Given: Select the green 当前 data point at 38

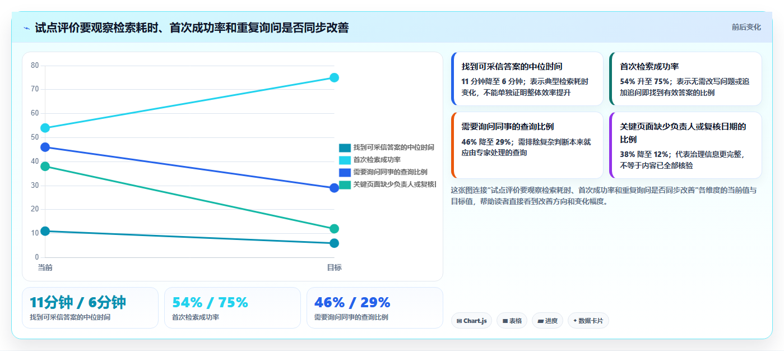Looking at the screenshot, I should pyautogui.click(x=45, y=166).
